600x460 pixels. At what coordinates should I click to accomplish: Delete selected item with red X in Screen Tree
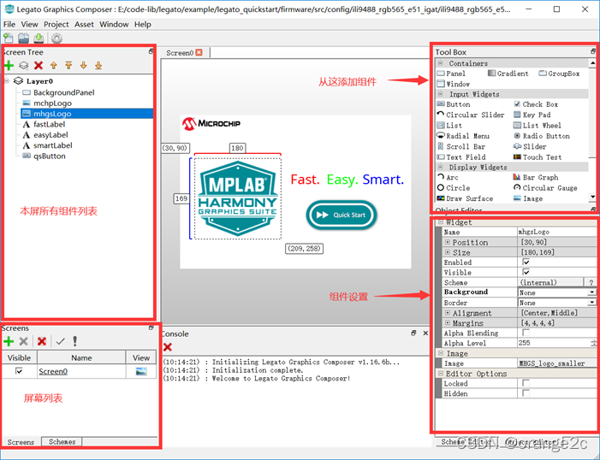coord(39,65)
